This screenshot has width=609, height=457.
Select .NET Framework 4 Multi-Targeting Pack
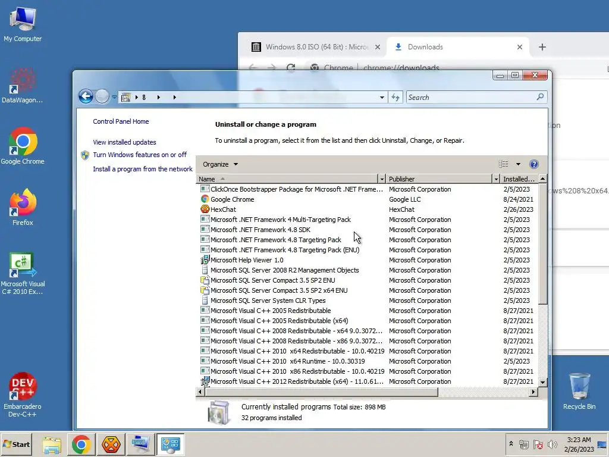(368, 220)
